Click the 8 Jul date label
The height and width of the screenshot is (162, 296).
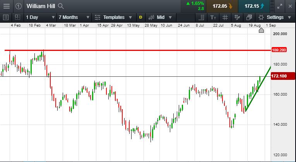click(x=200, y=25)
